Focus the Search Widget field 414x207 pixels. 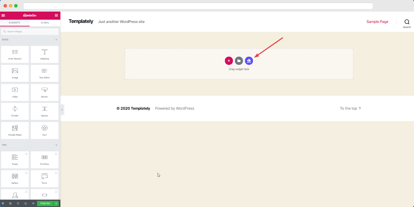pyautogui.click(x=30, y=32)
